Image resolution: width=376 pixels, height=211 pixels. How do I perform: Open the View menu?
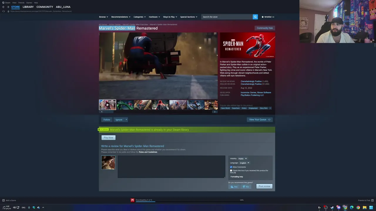[x=14, y=3]
